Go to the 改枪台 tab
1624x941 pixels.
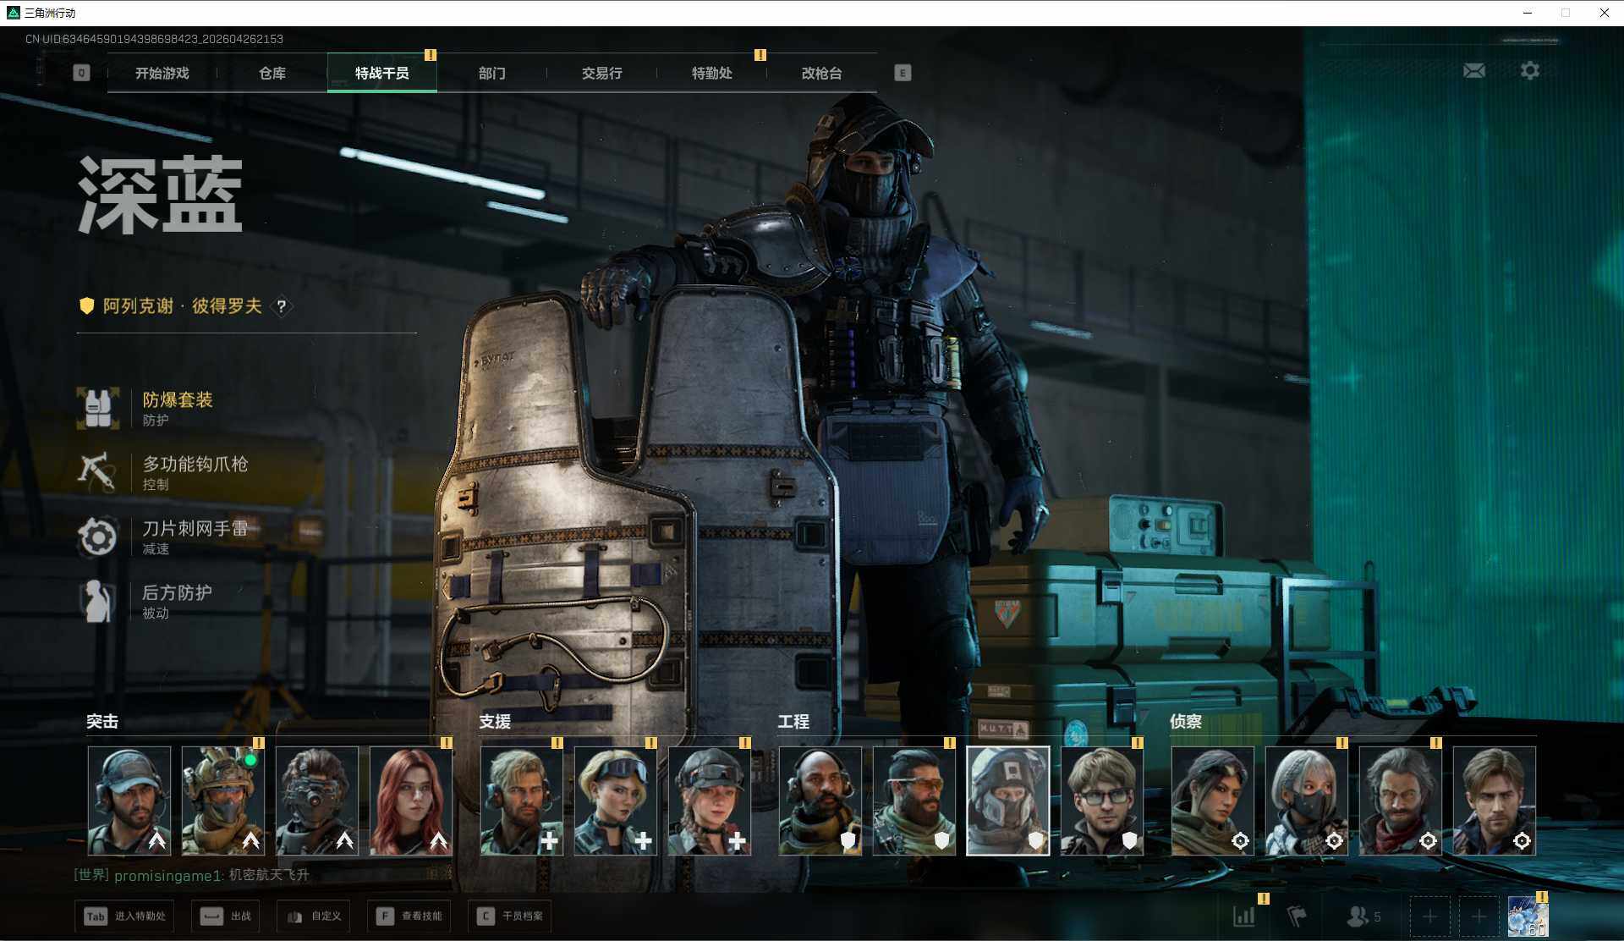[821, 74]
